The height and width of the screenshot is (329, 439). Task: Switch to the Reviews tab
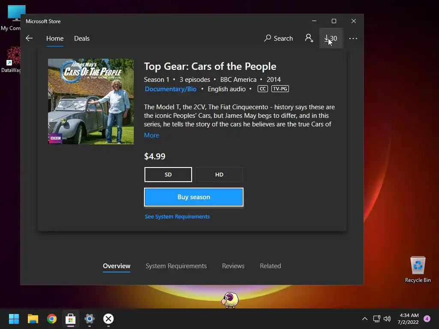coord(233,266)
